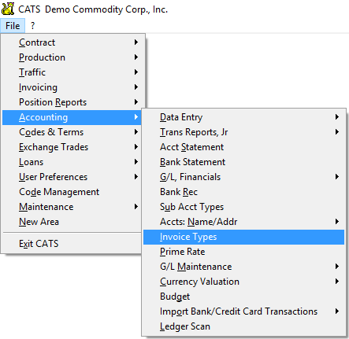Choose Acct Statement in Accounting submenu
This screenshot has width=349, height=339.
(243, 147)
